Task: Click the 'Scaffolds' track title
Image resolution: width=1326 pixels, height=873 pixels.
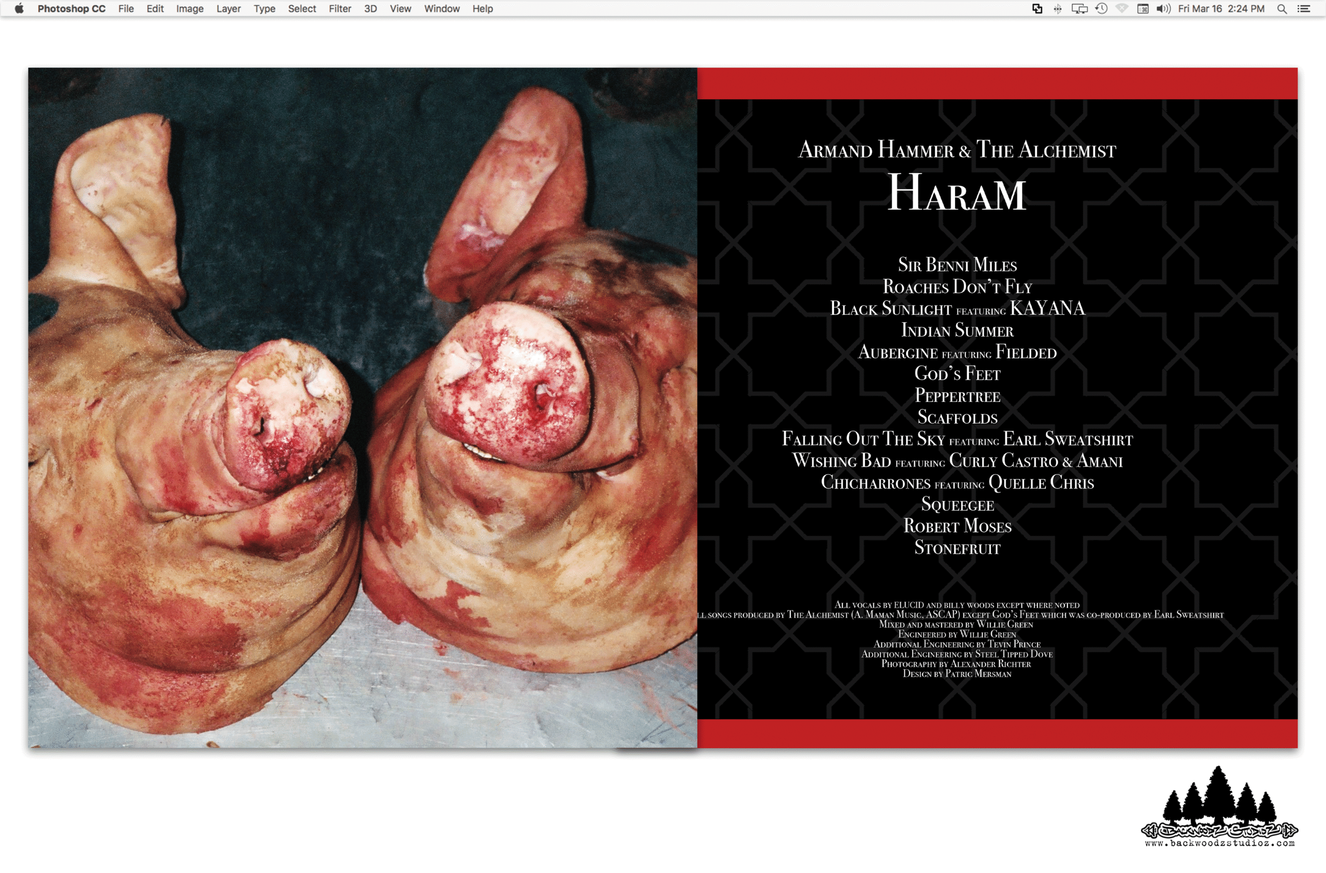Action: [957, 417]
